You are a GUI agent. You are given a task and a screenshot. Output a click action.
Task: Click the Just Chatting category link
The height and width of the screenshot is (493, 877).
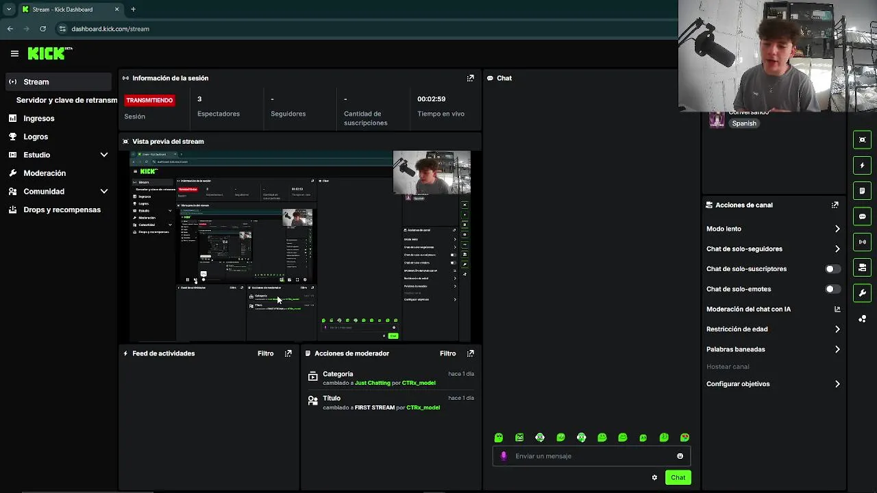click(x=373, y=383)
